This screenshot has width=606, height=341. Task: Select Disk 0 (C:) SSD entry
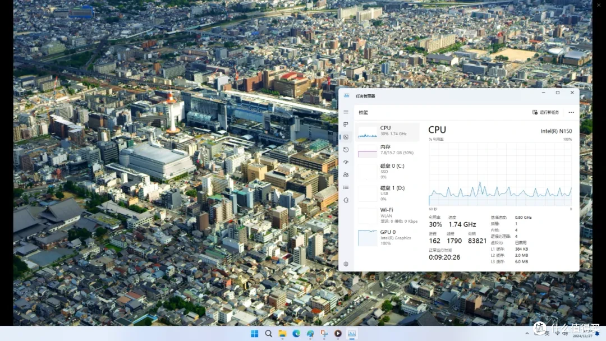(387, 171)
